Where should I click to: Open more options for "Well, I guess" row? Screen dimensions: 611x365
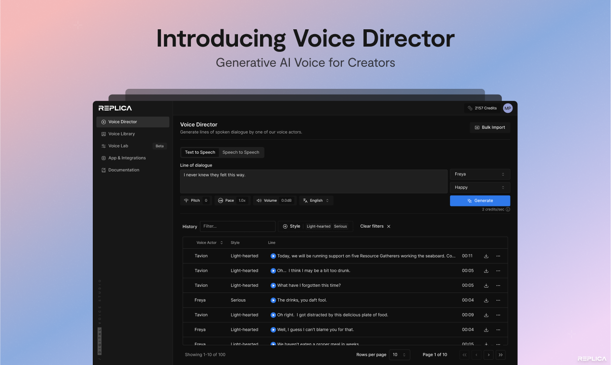tap(498, 330)
